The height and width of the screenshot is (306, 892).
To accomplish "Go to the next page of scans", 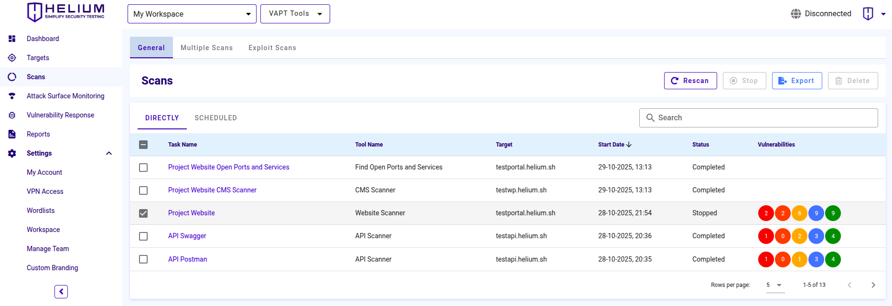I will [x=873, y=285].
